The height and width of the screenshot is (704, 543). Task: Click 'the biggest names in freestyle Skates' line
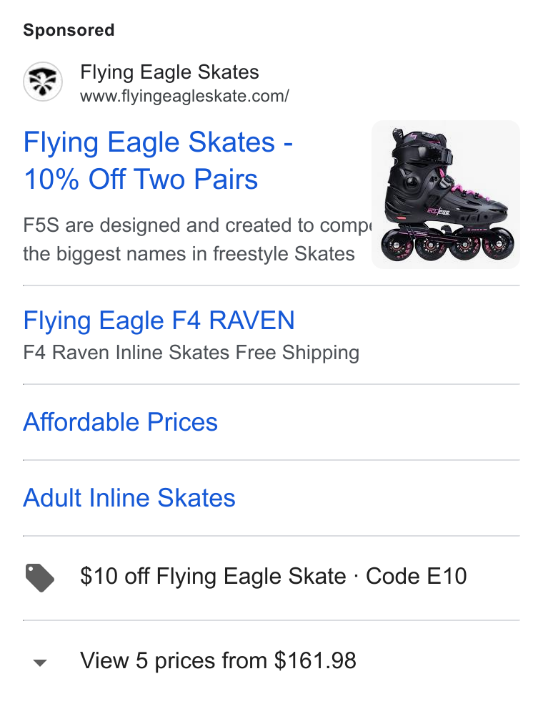tap(189, 254)
